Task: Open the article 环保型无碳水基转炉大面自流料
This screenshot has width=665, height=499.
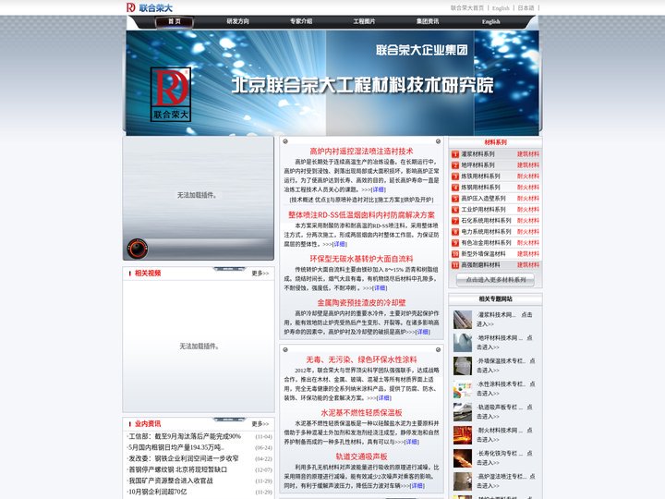Action: (361, 259)
